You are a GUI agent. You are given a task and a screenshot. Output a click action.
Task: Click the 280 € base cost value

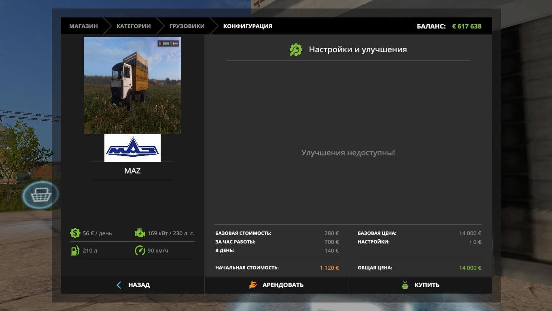(331, 233)
